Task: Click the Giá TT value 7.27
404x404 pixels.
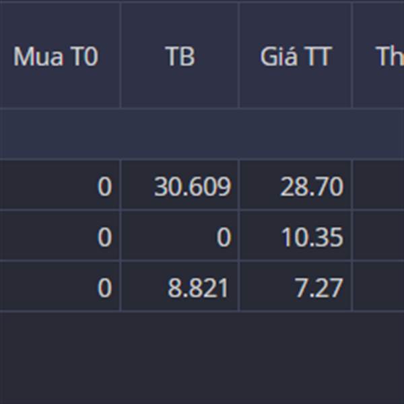Action: tap(318, 289)
